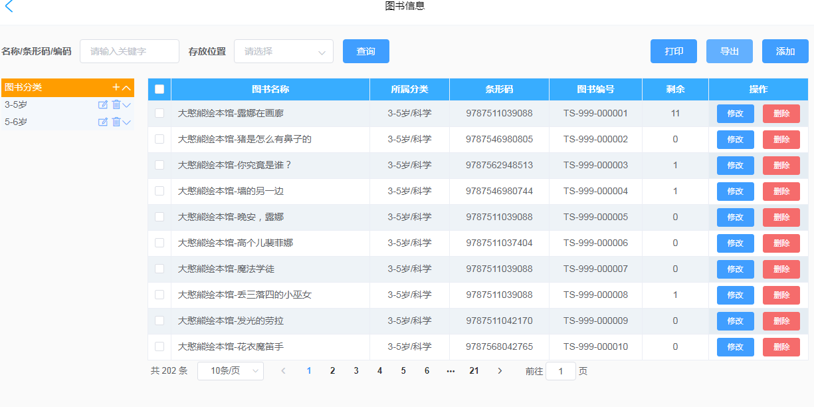Go to previous page arrow
The width and height of the screenshot is (814, 407).
tap(284, 371)
